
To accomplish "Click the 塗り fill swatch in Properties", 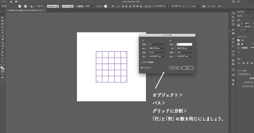I will tap(238, 40).
